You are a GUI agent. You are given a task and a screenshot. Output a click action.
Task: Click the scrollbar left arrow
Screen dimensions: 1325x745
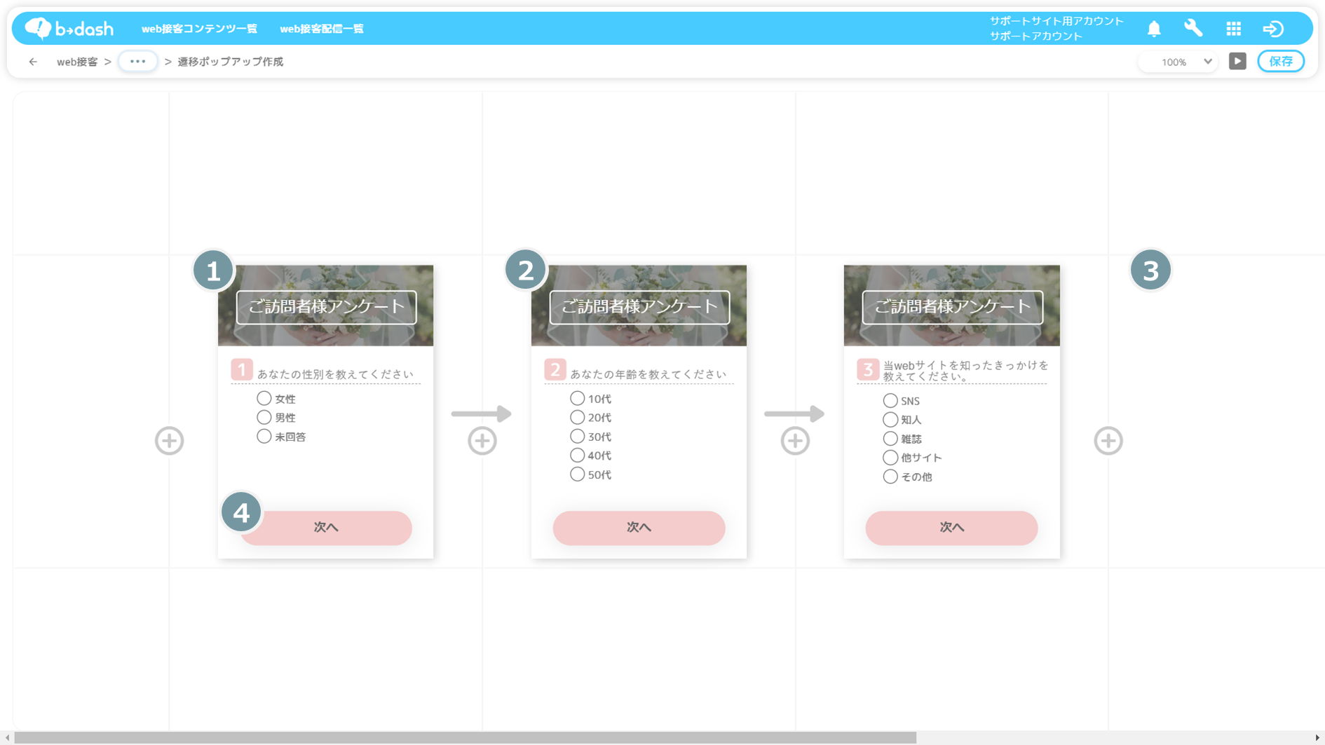pyautogui.click(x=7, y=737)
